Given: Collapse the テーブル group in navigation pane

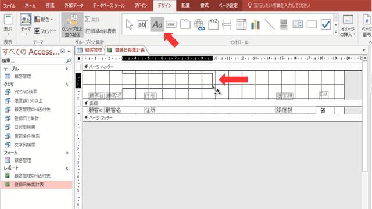Looking at the screenshot, I should (67, 69).
